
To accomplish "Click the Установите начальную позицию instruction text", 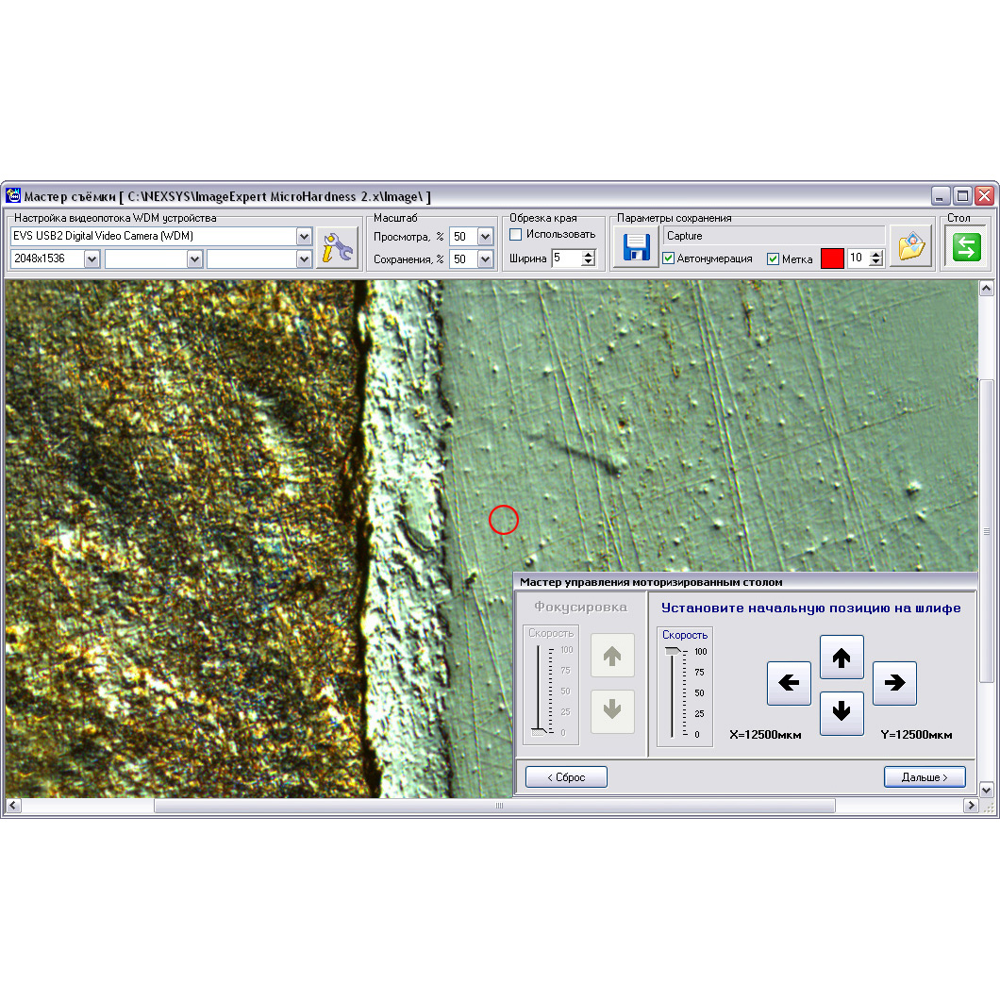I will pos(810,608).
